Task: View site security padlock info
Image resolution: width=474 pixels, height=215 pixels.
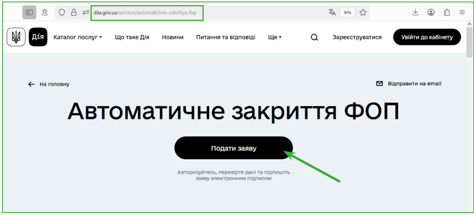Action: point(73,12)
